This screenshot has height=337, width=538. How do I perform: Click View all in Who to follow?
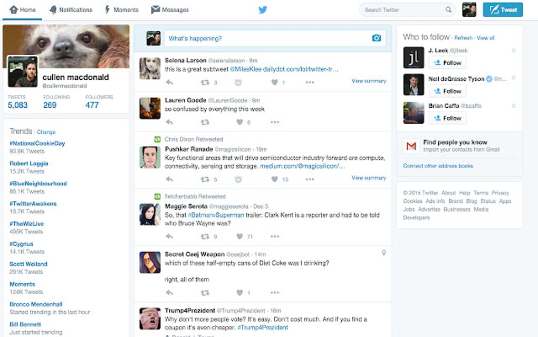[485, 38]
